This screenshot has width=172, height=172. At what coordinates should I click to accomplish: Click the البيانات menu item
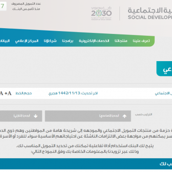pyautogui.click(x=5, y=41)
